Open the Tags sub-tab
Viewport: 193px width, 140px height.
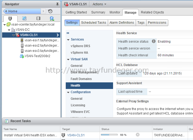[x=141, y=23]
